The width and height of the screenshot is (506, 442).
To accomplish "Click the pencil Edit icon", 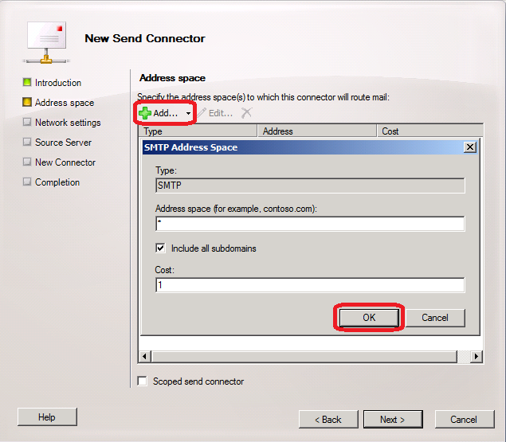I will 202,113.
